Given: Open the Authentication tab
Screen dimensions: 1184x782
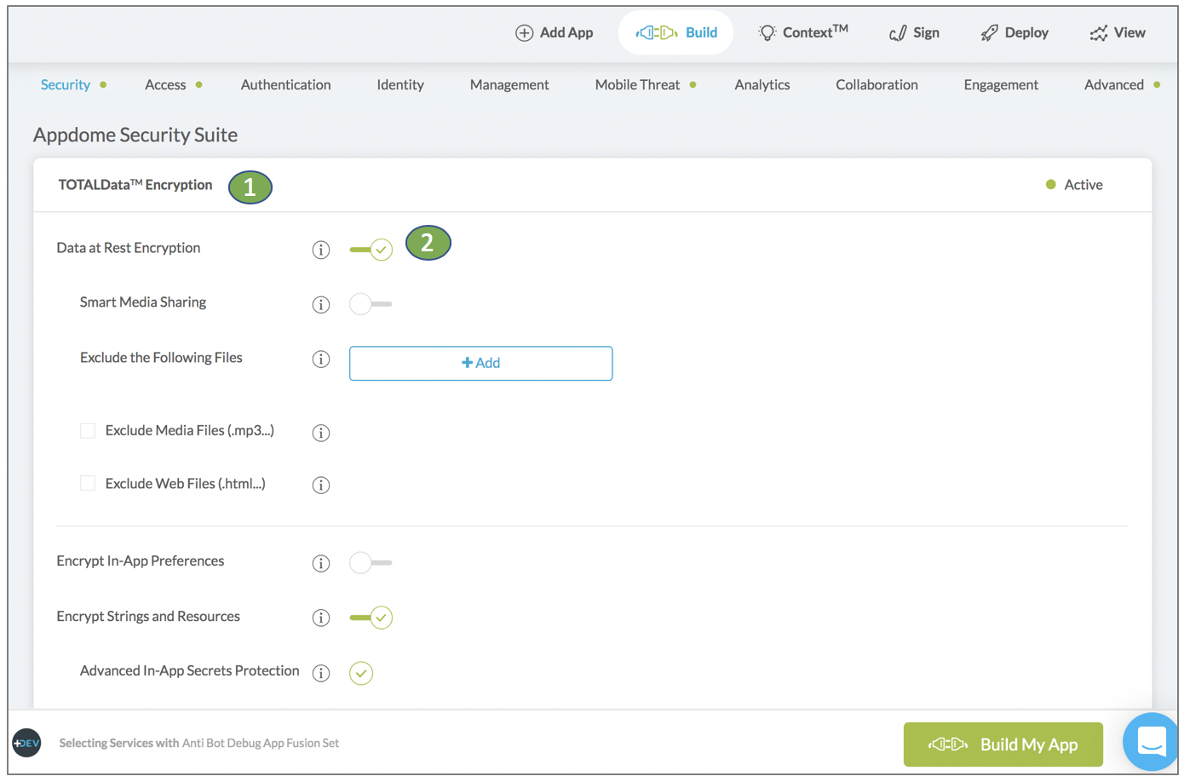Looking at the screenshot, I should click(285, 84).
